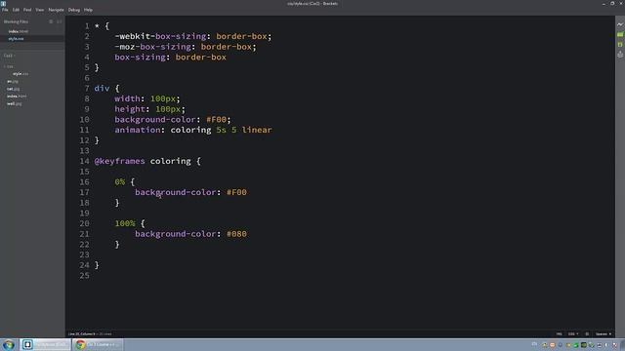This screenshot has height=351, width=625.
Task: Click the bottom icon in right toolbar
Action: [x=620, y=55]
